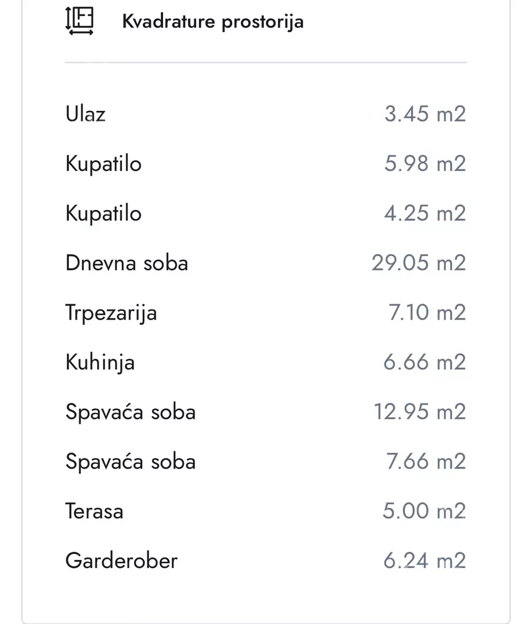The height and width of the screenshot is (624, 532).
Task: Click the Trpezarija row label
Action: (111, 313)
